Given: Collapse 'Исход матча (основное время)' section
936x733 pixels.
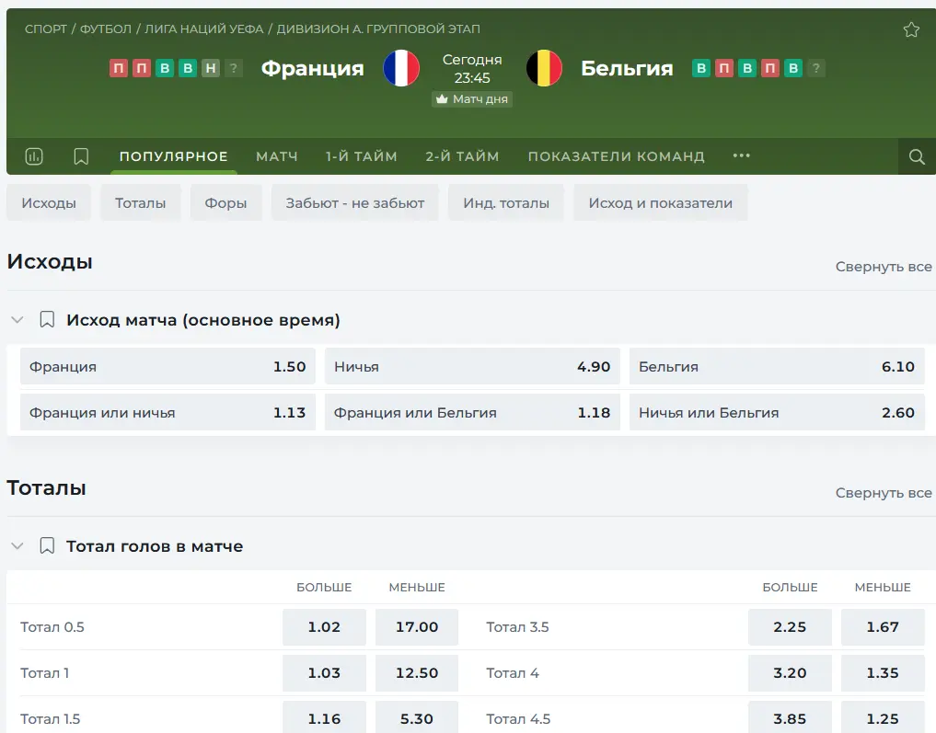Looking at the screenshot, I should point(17,320).
